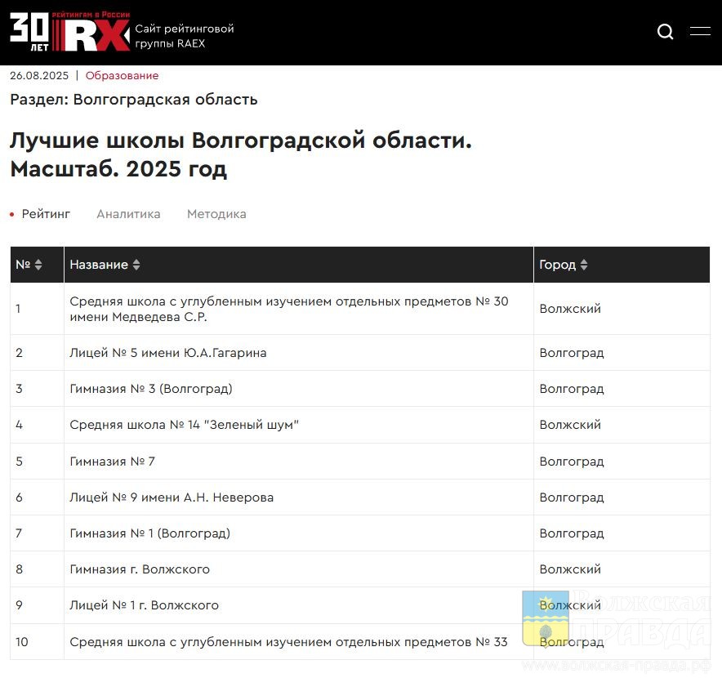Select 'Гимназия № 3 (Волгоград)'

151,389
